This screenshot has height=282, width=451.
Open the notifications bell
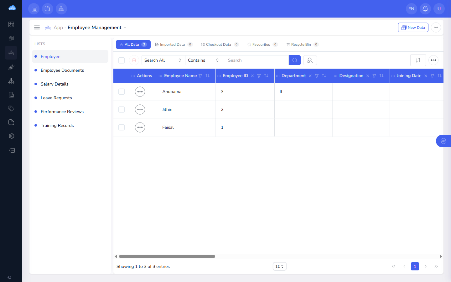[425, 9]
